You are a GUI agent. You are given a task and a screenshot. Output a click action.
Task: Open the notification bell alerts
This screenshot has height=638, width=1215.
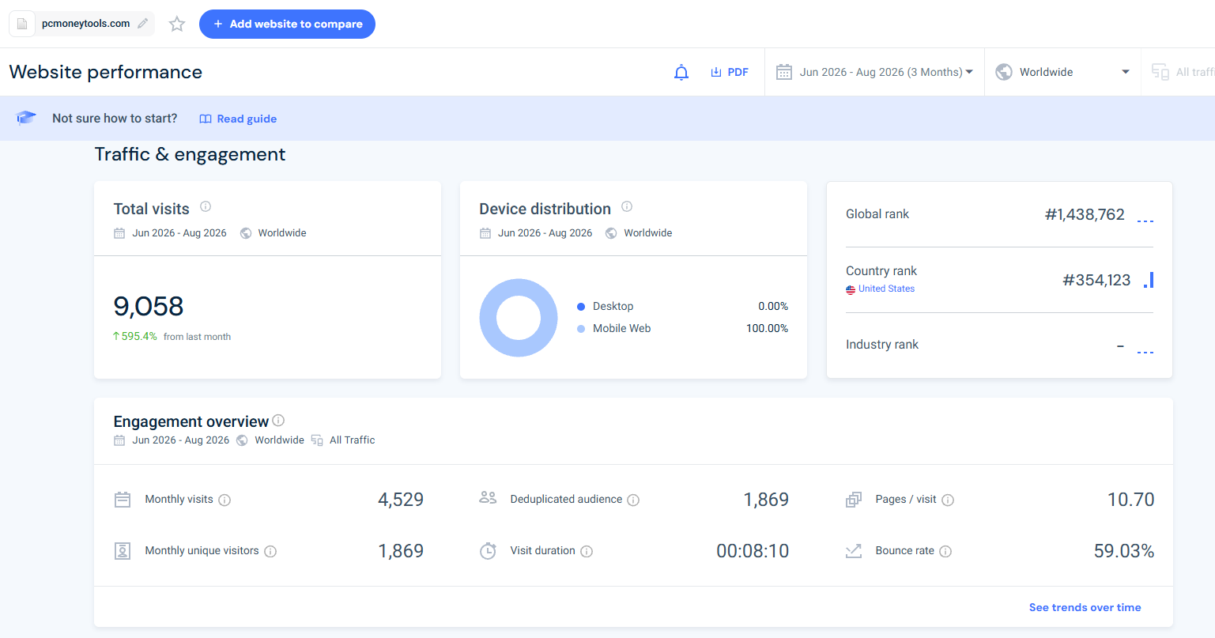(x=681, y=73)
